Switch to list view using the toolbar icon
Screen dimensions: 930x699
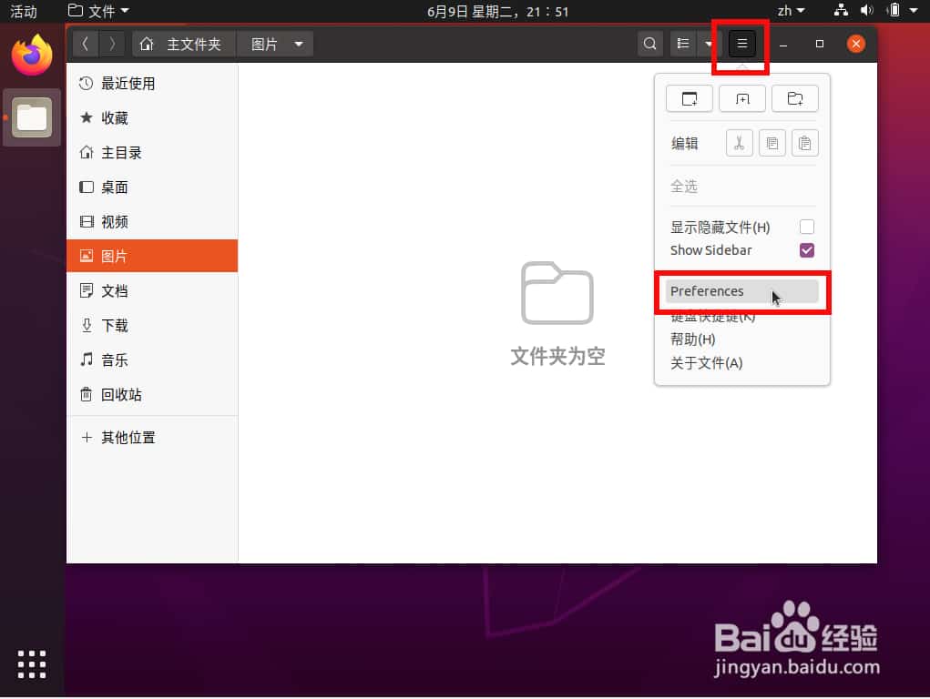tap(682, 43)
